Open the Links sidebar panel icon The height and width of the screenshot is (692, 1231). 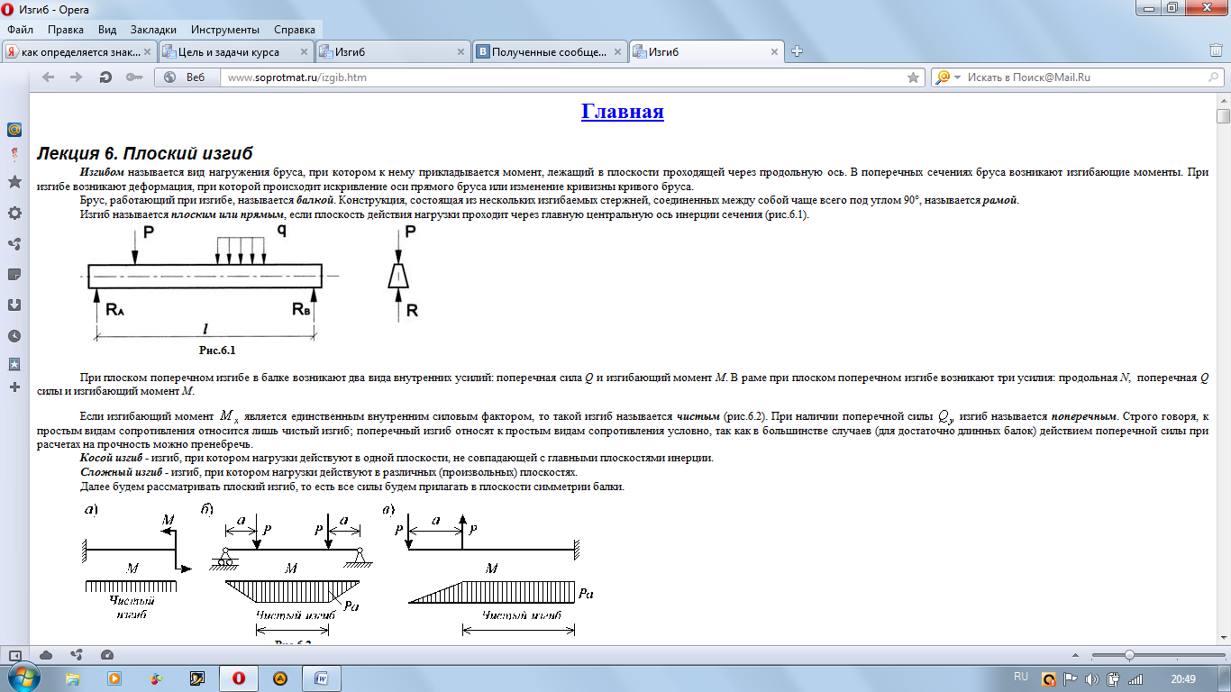tap(14, 364)
